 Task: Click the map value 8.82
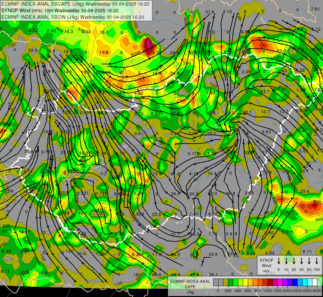(33, 30)
